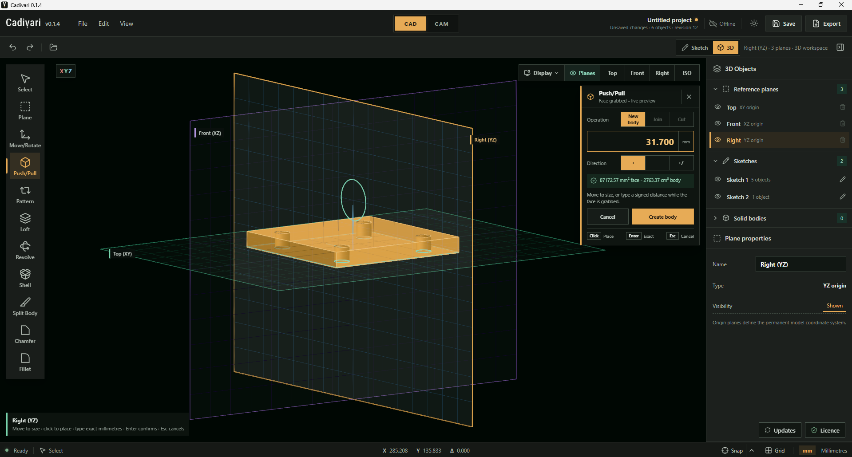Open the Licence button
The height and width of the screenshot is (457, 852).
825,430
